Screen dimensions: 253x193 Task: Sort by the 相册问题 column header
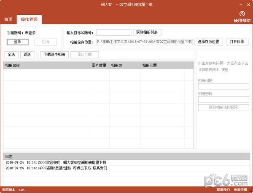pos(162,66)
